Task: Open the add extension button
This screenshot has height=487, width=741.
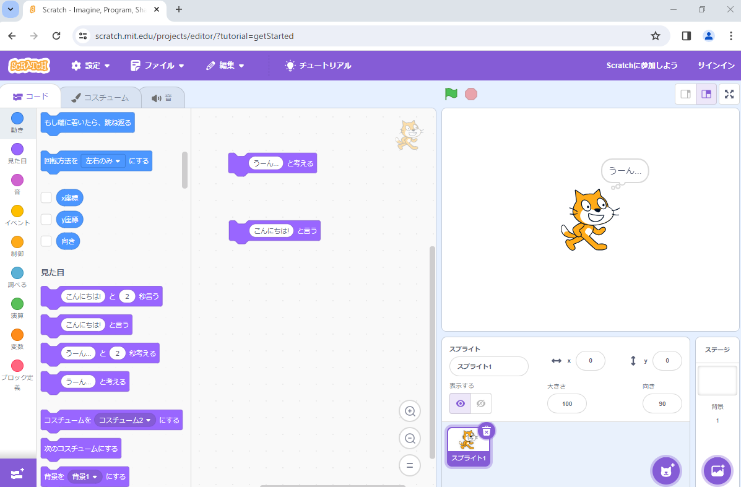Action: click(x=17, y=473)
